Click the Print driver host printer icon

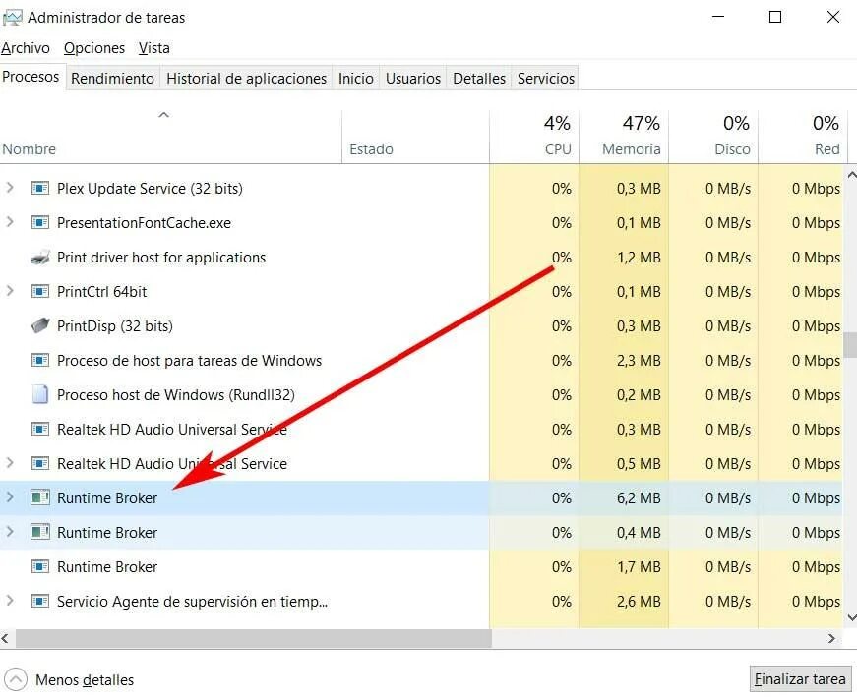40,258
